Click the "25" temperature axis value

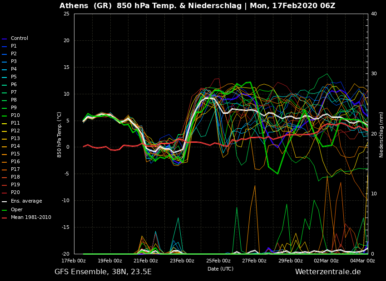66,14
